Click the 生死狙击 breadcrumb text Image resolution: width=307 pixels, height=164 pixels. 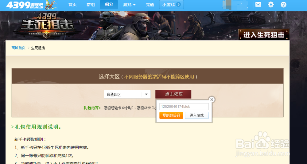pyautogui.click(x=38, y=48)
